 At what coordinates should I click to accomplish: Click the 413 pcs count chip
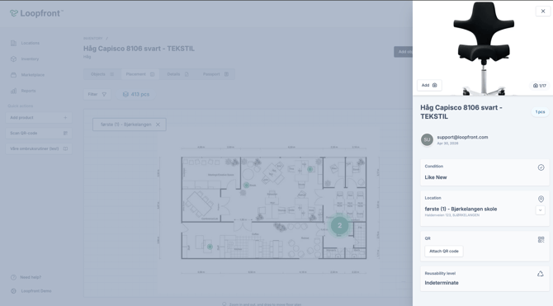136,95
